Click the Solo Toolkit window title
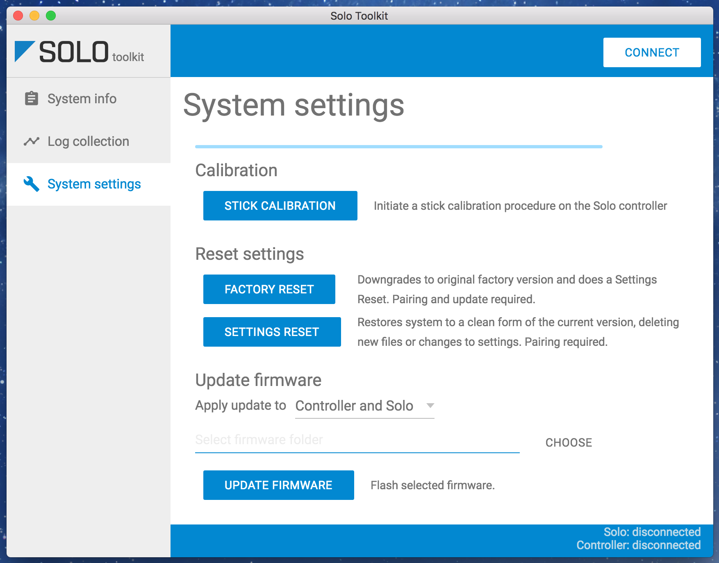The height and width of the screenshot is (563, 719). click(359, 16)
